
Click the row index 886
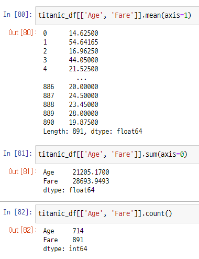click(49, 87)
